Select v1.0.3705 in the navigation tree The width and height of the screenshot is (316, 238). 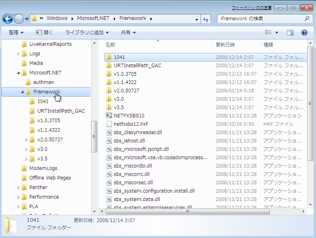pyautogui.click(x=45, y=121)
